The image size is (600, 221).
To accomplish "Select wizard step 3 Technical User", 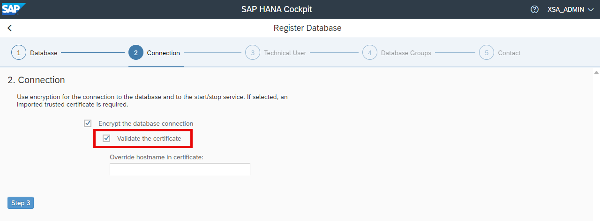I will point(276,53).
